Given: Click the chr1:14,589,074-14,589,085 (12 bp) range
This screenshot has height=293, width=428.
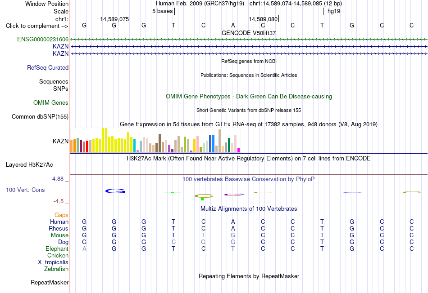Looking at the screenshot, I should pos(296,4).
